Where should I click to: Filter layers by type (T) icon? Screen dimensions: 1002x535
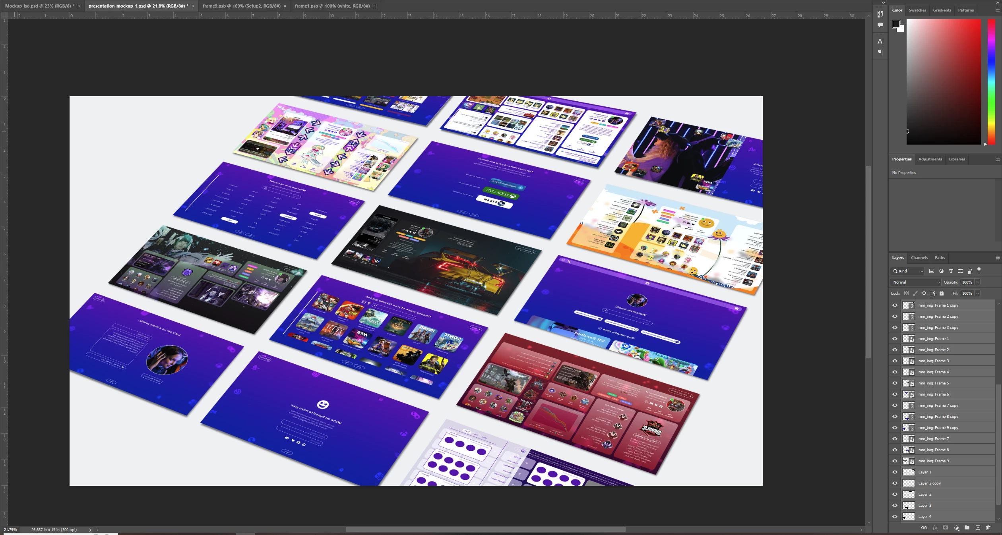951,271
